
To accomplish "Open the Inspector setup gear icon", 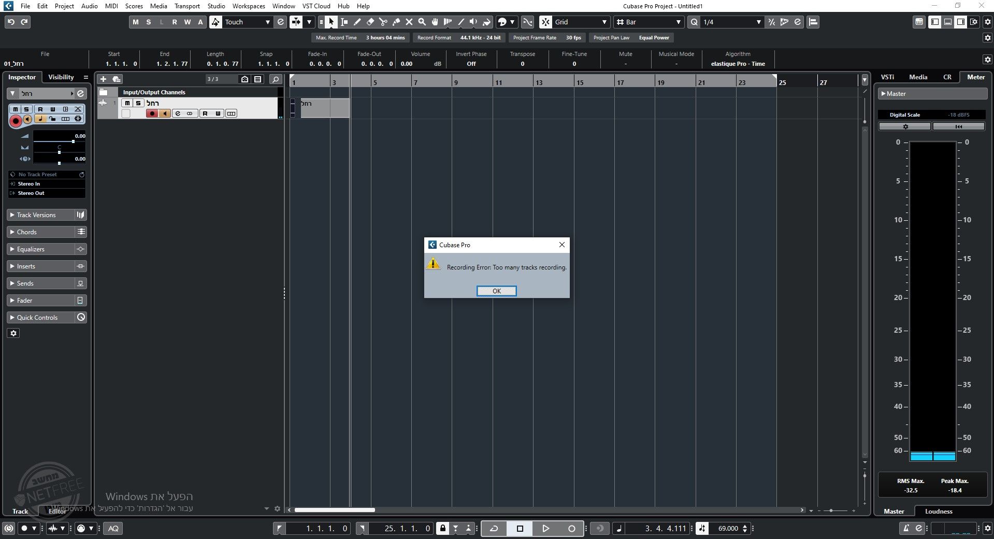I will (x=14, y=333).
